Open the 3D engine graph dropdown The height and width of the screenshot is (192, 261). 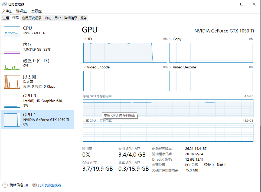point(84,39)
